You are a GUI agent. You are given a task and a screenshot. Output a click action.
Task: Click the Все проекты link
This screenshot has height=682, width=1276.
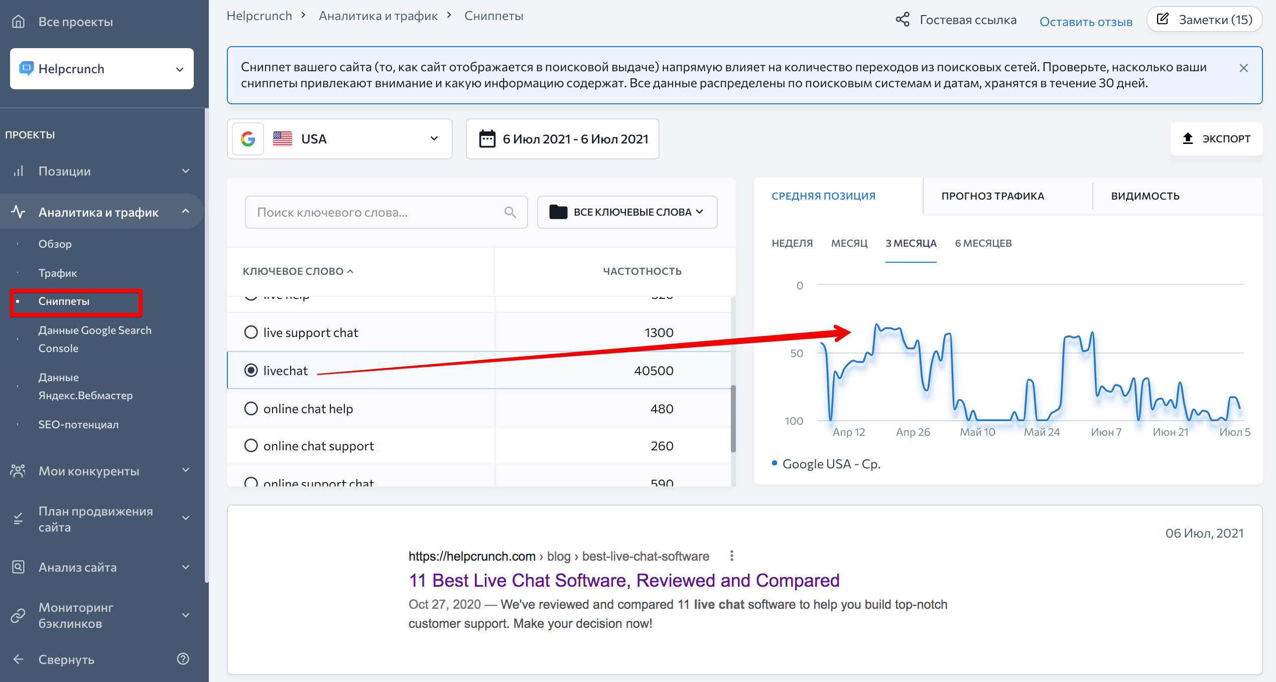coord(75,22)
